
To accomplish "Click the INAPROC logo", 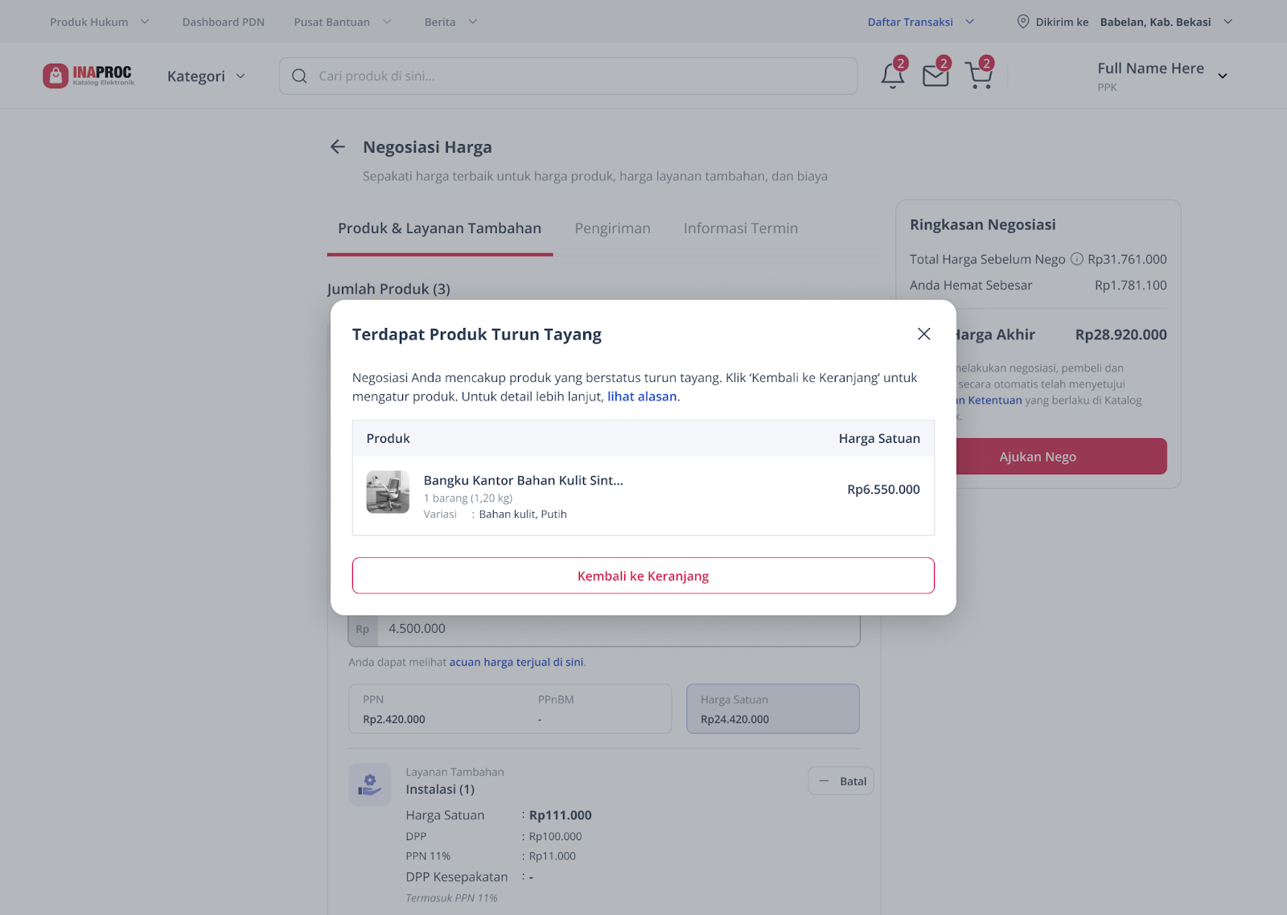I will [88, 76].
